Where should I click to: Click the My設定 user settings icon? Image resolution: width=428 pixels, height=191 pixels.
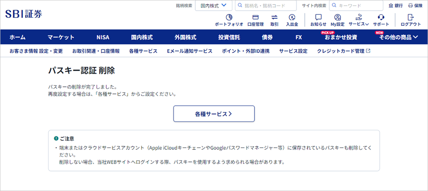(338, 18)
